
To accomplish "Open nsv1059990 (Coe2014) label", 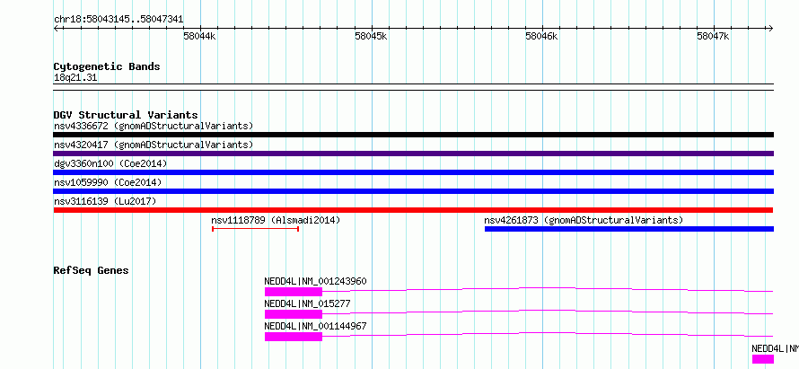I will [x=108, y=182].
